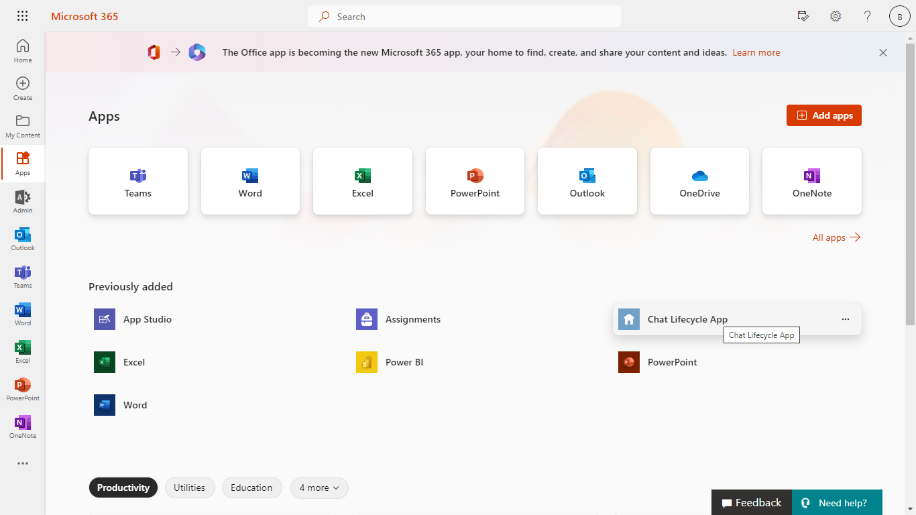
Task: Select the Productivity category tab
Action: pyautogui.click(x=123, y=488)
